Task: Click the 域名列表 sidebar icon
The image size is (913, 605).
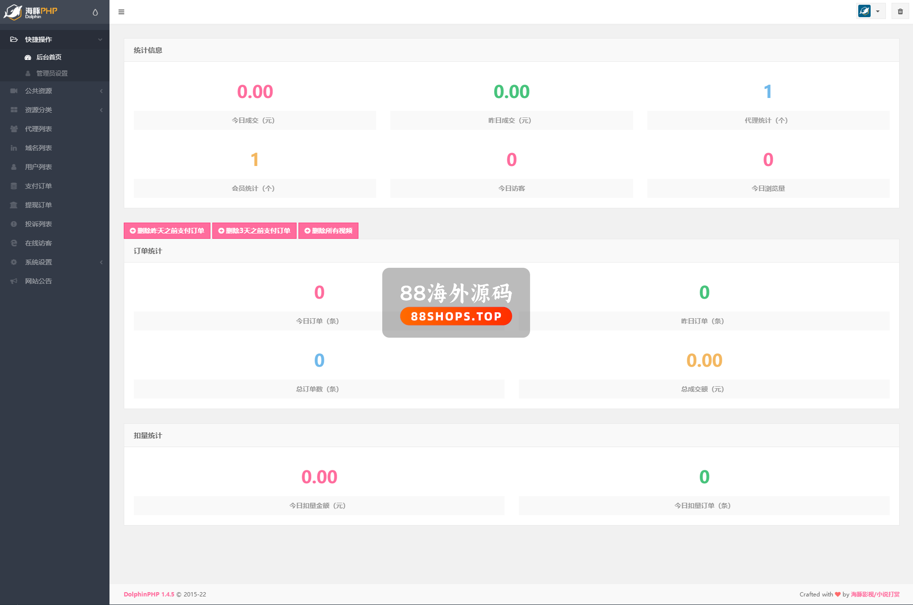Action: (14, 148)
